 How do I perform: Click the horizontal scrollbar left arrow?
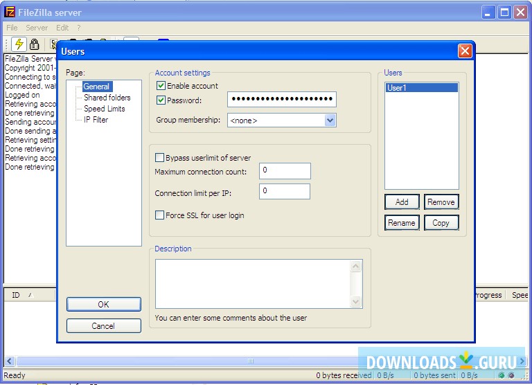coord(10,361)
